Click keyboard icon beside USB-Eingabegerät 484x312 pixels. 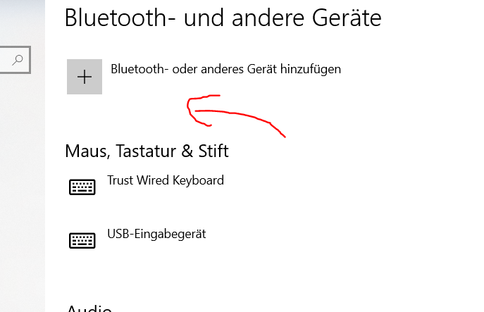coord(82,240)
